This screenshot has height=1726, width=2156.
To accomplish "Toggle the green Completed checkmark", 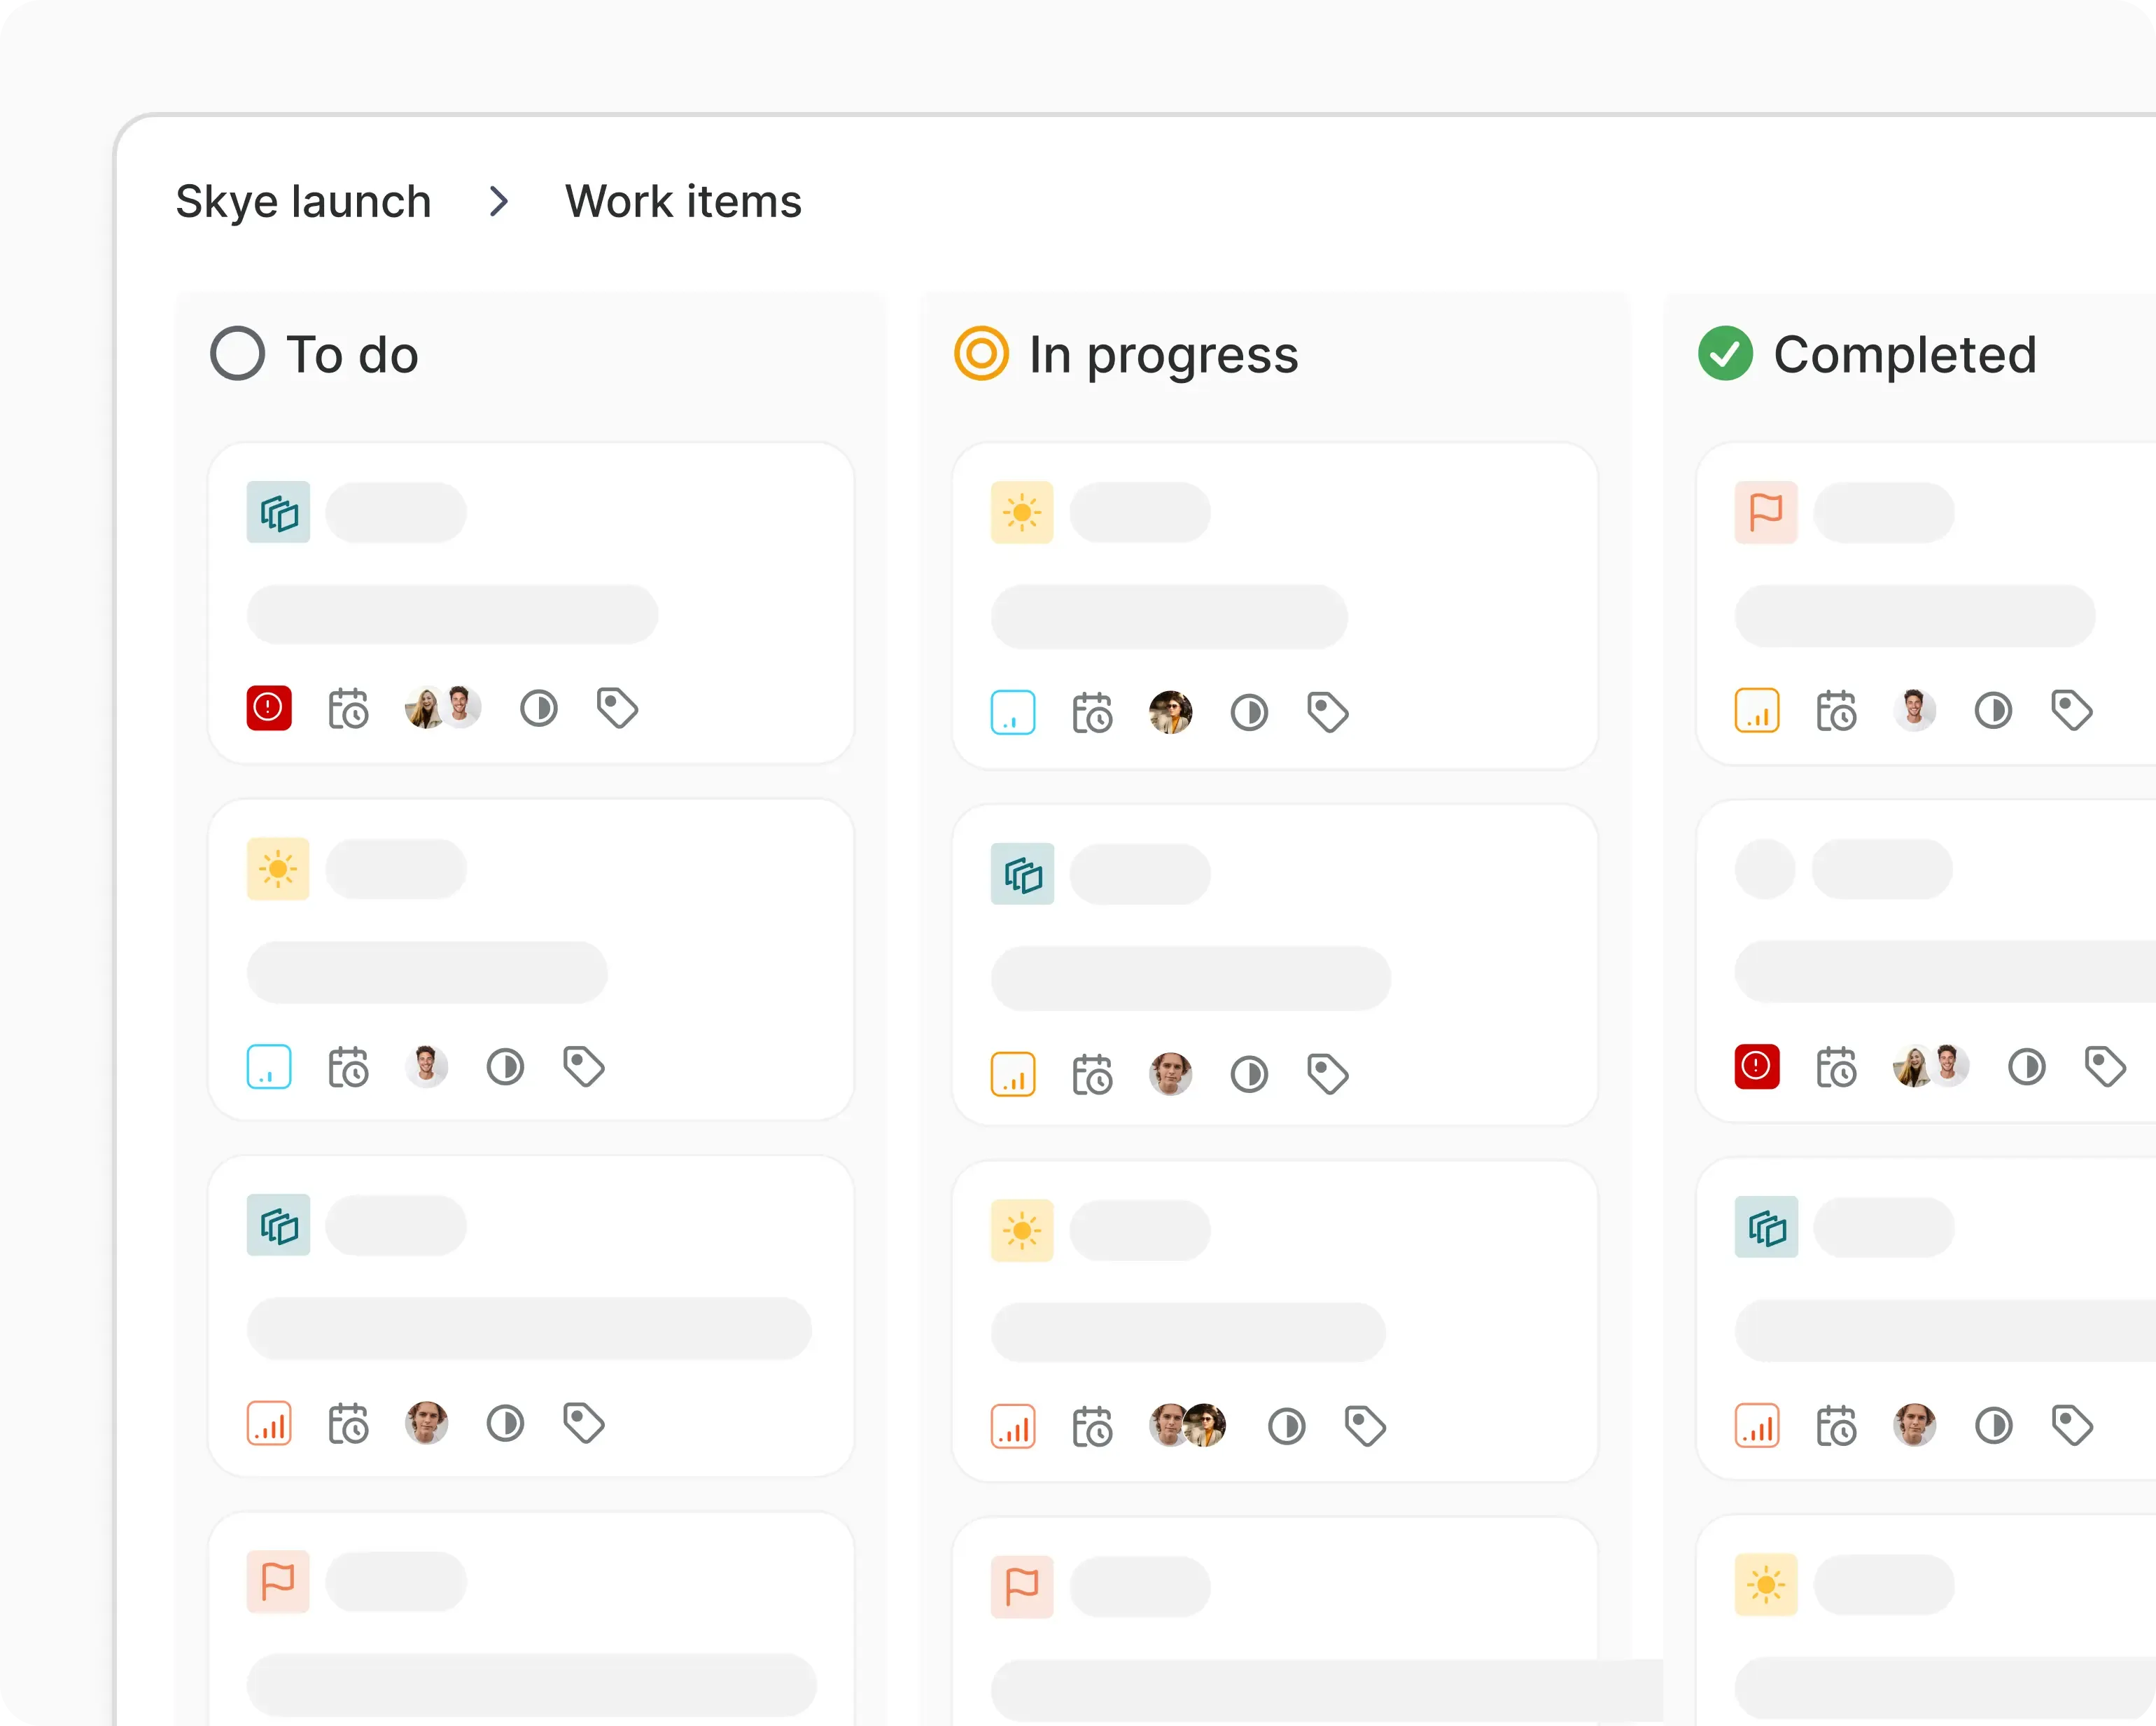I will tap(1725, 354).
